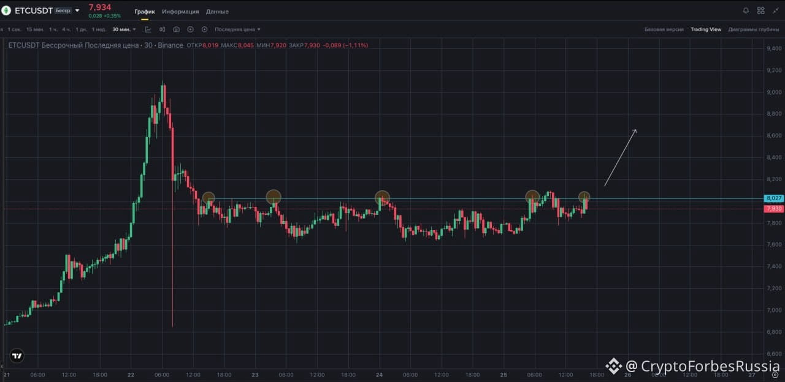This screenshot has height=382, width=785.
Task: Open the Последняя цена dropdown
Action: (x=237, y=29)
